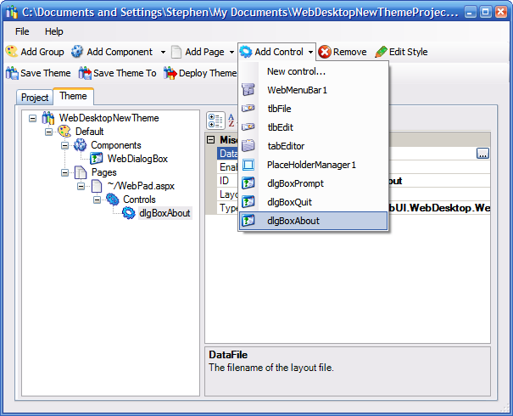Choose New control... from the menu
The width and height of the screenshot is (513, 416).
(296, 71)
